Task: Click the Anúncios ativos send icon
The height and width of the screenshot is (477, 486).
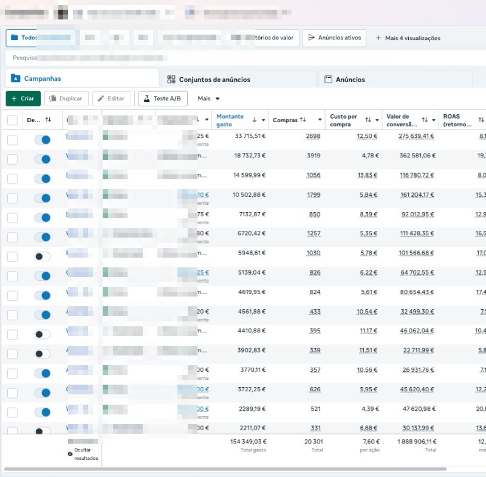Action: (x=311, y=38)
